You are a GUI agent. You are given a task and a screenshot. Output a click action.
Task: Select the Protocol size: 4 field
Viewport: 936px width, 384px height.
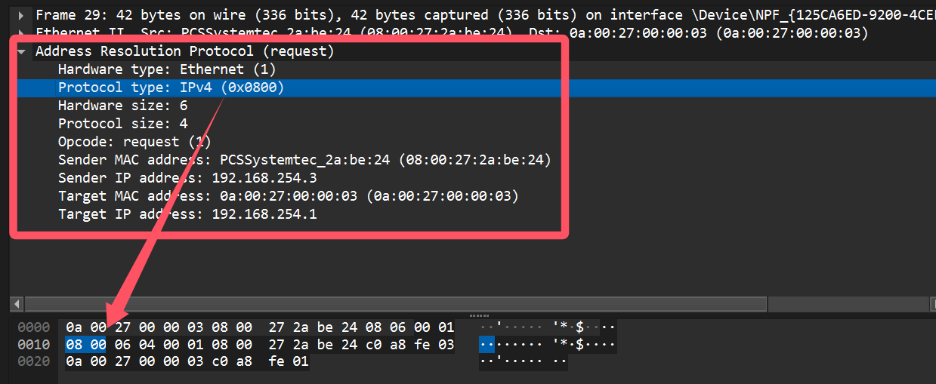(122, 124)
